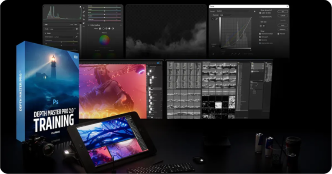The image size is (332, 174).
Task: Open the profile browser icon next to Profile
Action: 77,29
